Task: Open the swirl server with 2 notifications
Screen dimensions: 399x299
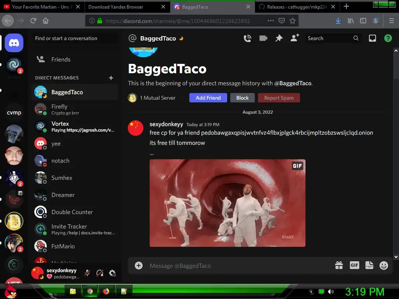Action: (14, 65)
